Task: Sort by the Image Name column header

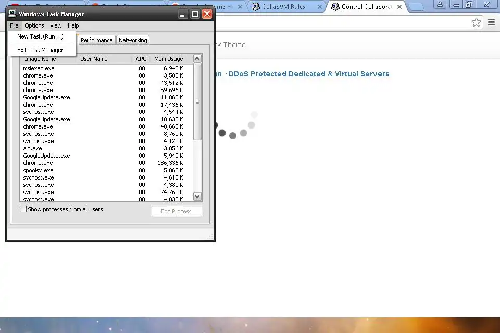Action: [48, 59]
